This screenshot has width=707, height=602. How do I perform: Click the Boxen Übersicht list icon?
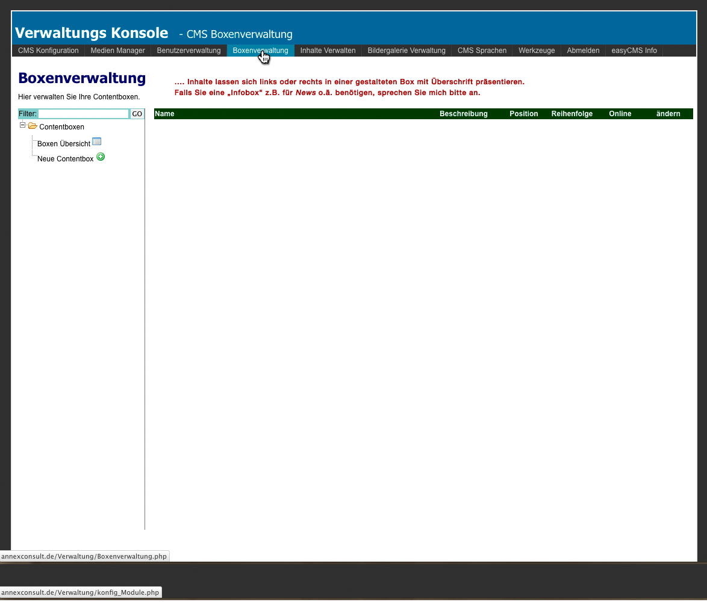(96, 141)
